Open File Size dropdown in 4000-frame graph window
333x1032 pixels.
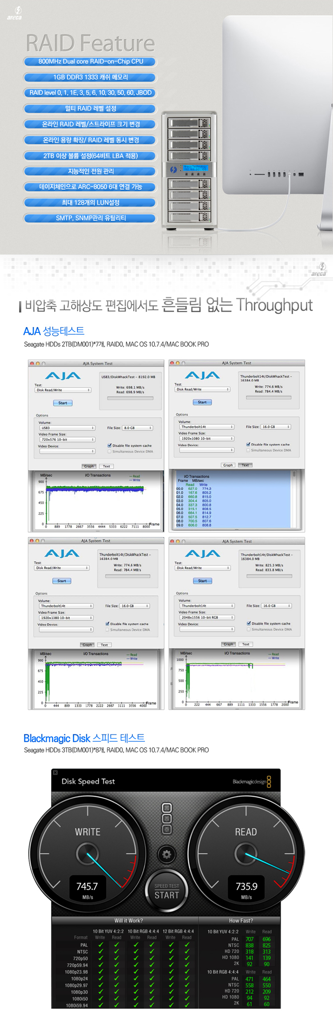point(135,606)
